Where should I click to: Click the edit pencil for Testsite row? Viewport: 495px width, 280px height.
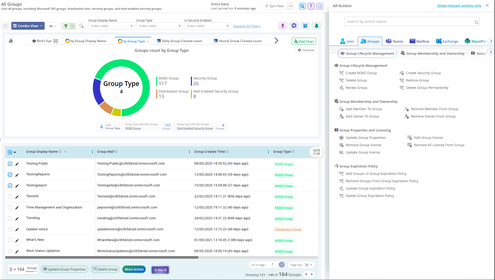(x=17, y=197)
